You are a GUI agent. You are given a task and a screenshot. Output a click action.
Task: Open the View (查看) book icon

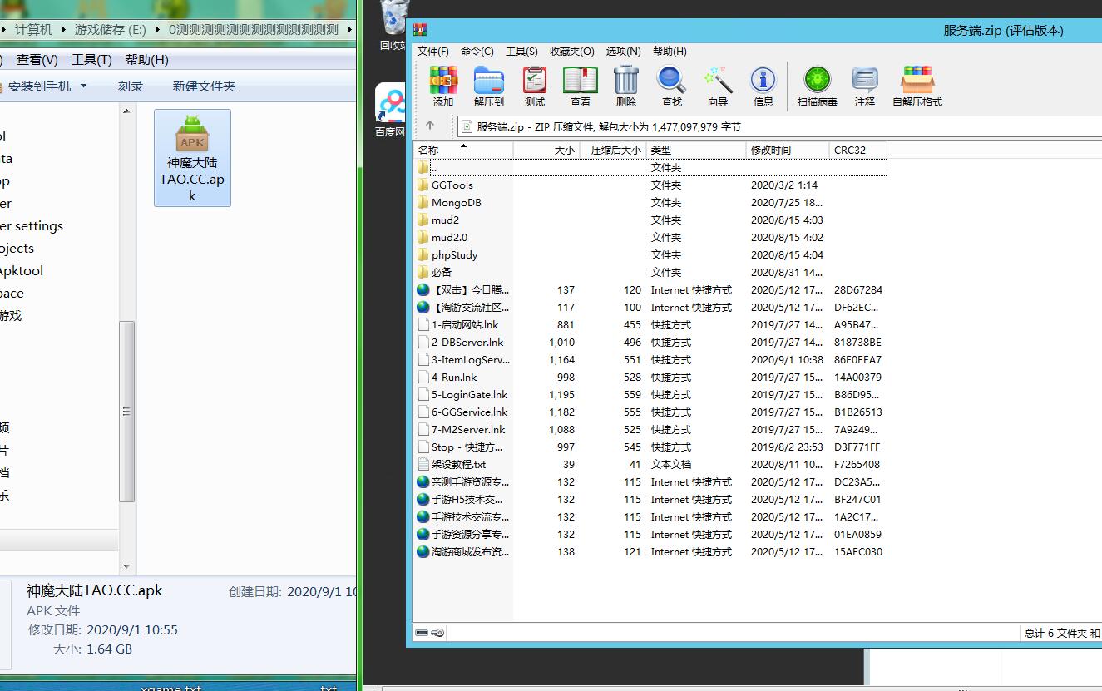tap(580, 86)
